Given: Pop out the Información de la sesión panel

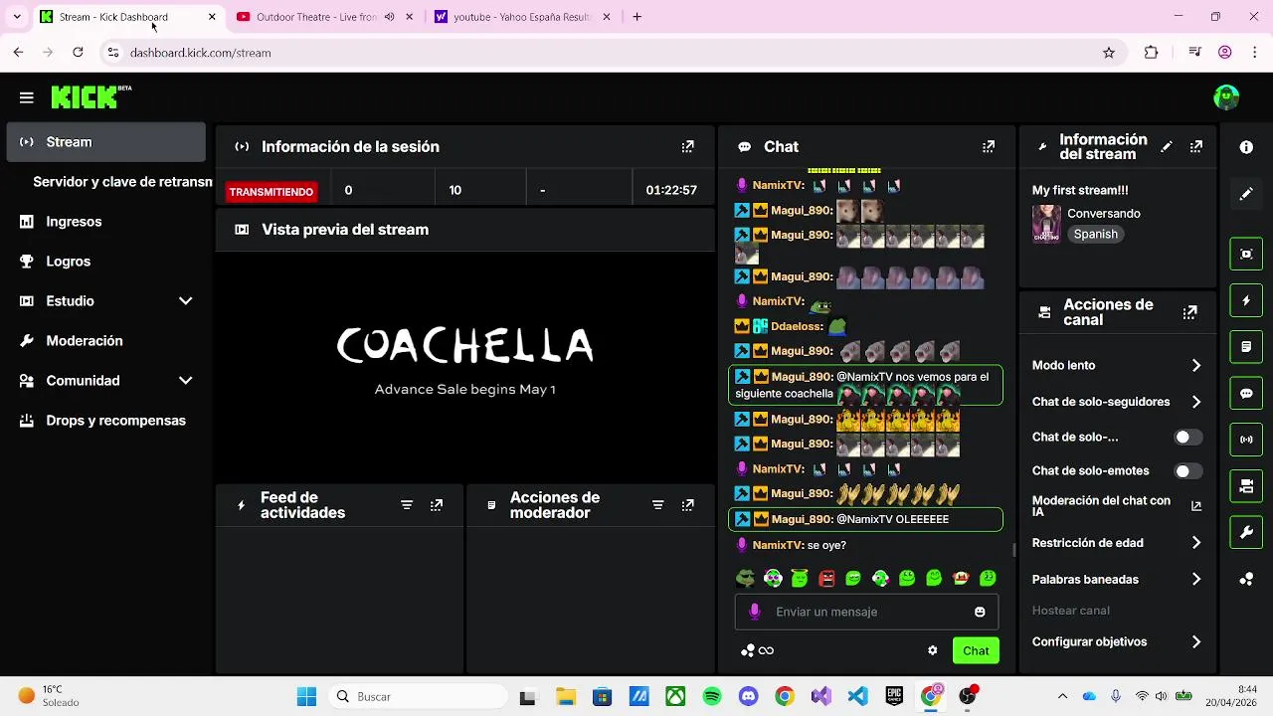Looking at the screenshot, I should (687, 146).
